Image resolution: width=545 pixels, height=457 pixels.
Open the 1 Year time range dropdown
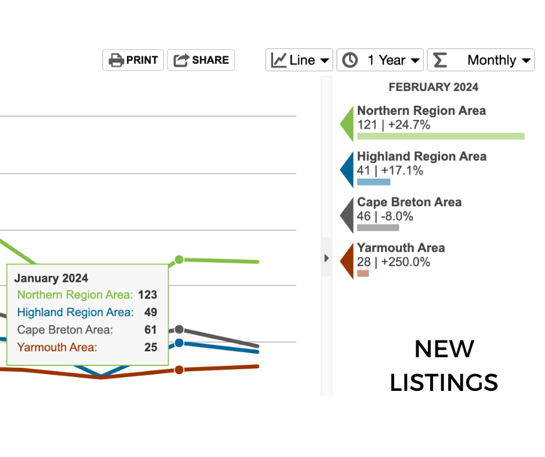coord(380,60)
